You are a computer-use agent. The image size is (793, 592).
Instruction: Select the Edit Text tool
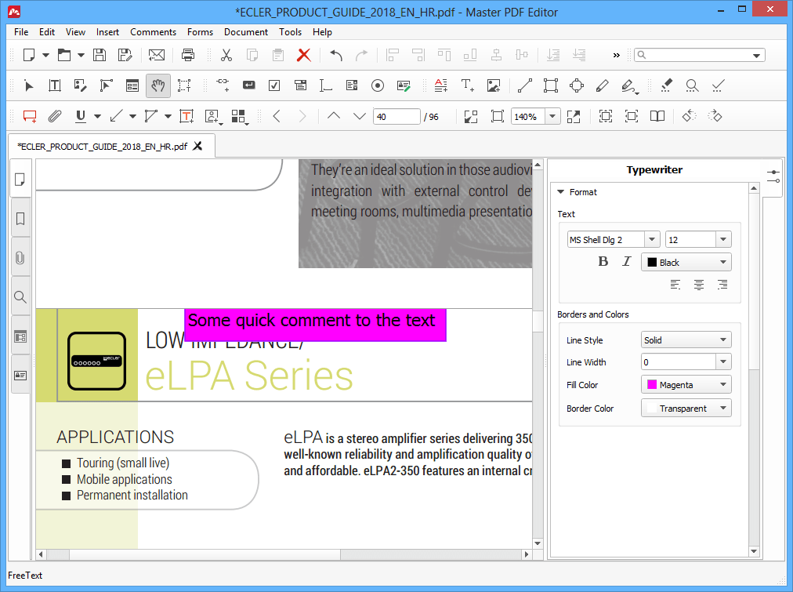[55, 85]
